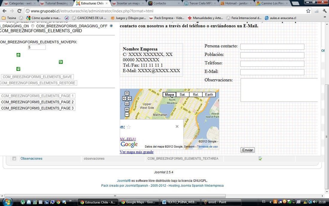Select the Sat. map view button

click(182, 95)
